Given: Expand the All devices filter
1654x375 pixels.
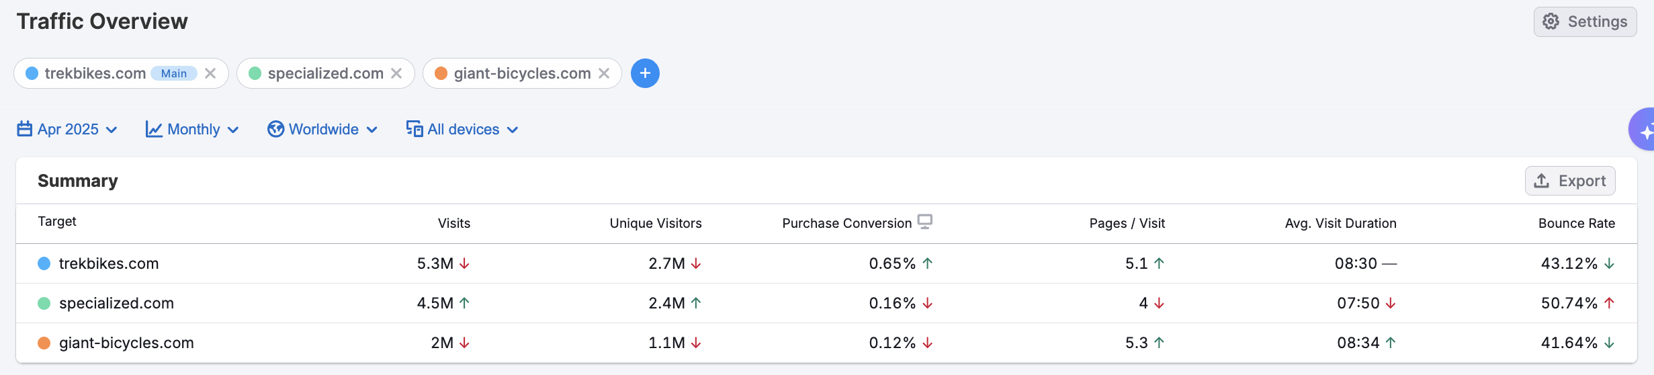Looking at the screenshot, I should click(463, 129).
